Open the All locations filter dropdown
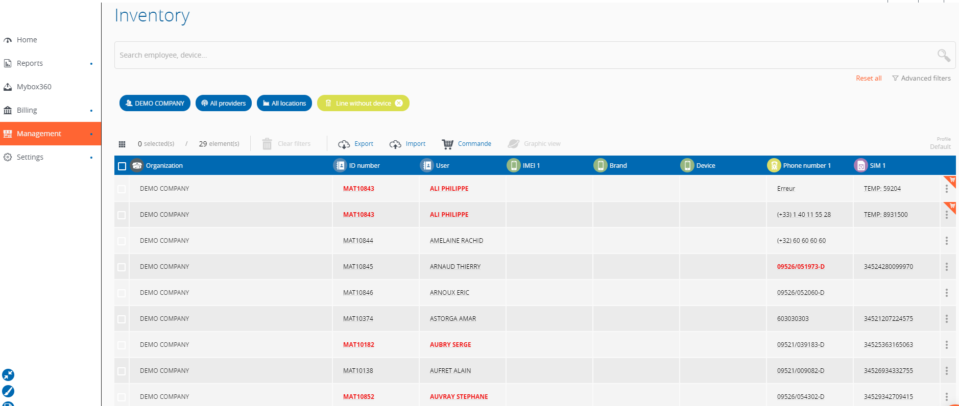The width and height of the screenshot is (959, 406). click(284, 103)
